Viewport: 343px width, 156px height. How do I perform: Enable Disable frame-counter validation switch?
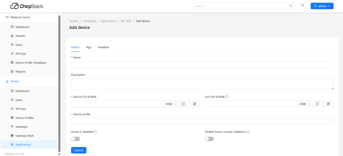(209, 139)
